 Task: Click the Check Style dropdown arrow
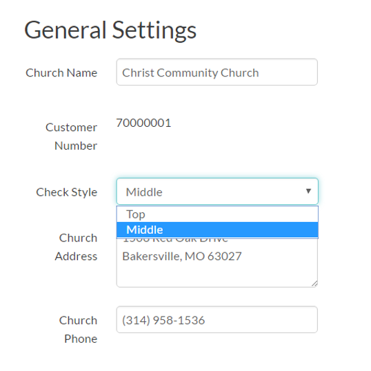tap(308, 191)
